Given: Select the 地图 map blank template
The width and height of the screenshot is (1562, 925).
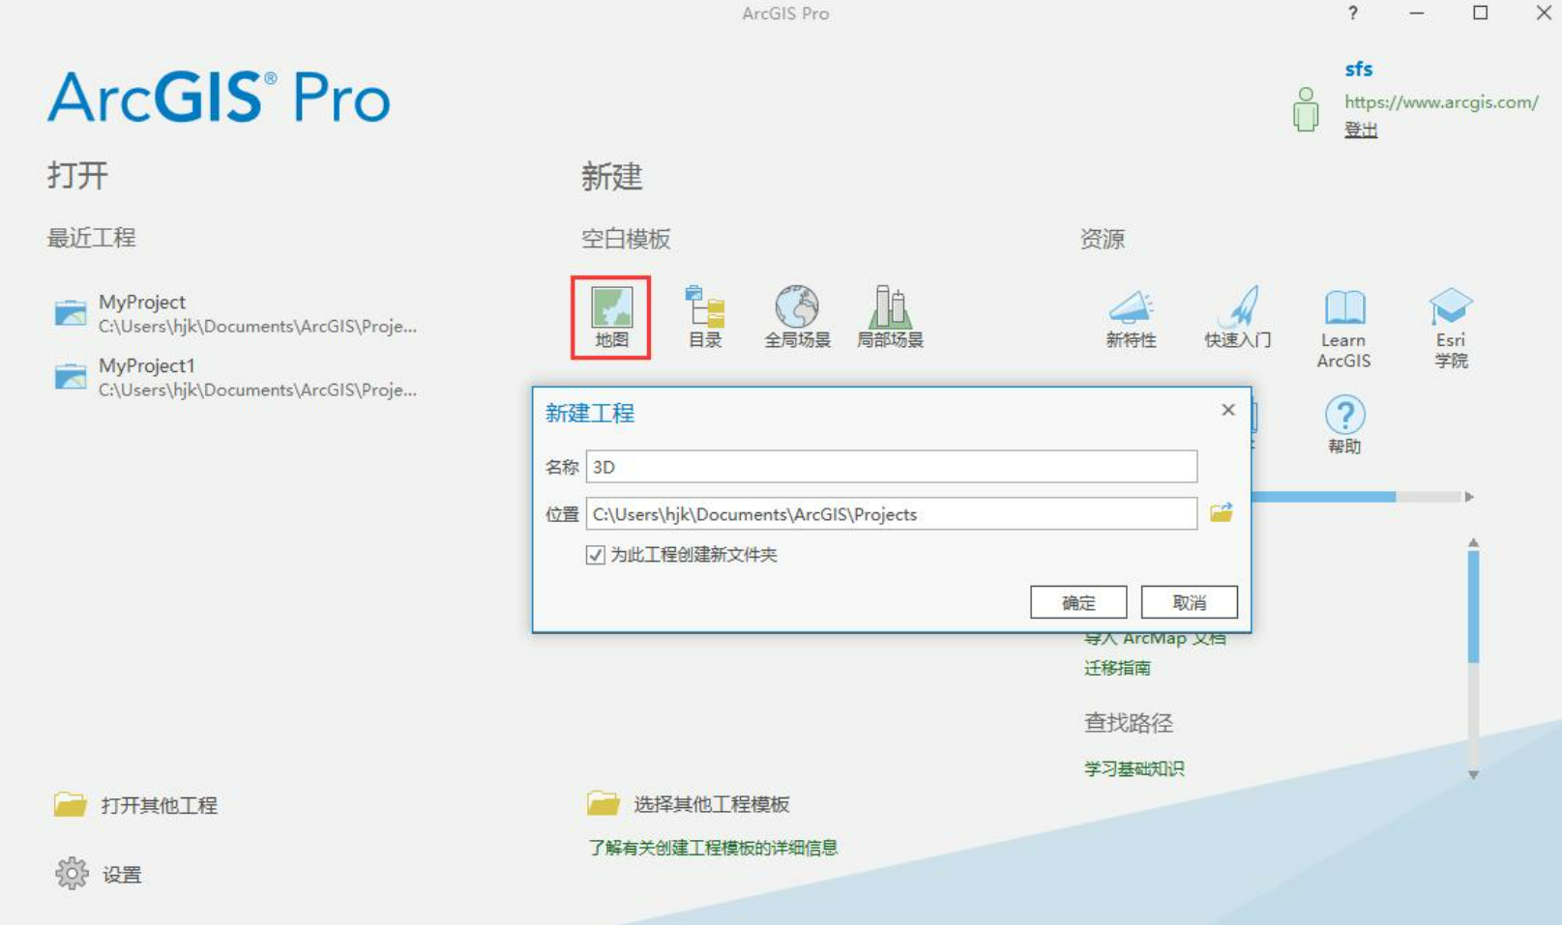Looking at the screenshot, I should pyautogui.click(x=611, y=317).
